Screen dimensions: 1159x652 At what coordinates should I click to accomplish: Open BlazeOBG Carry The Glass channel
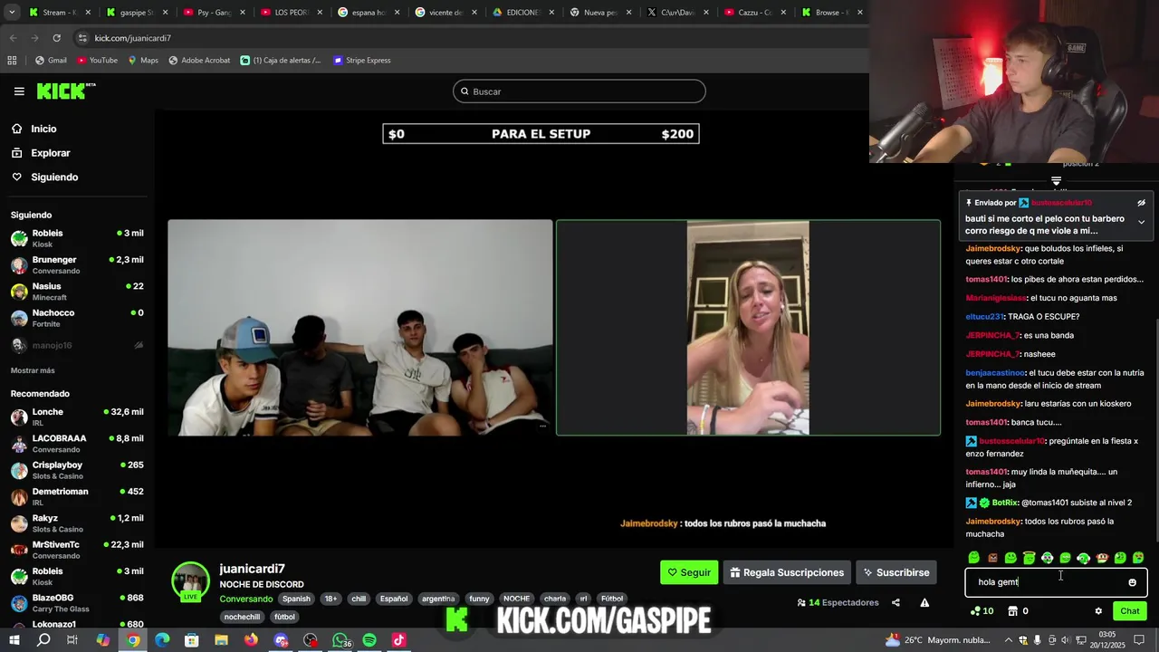77,603
